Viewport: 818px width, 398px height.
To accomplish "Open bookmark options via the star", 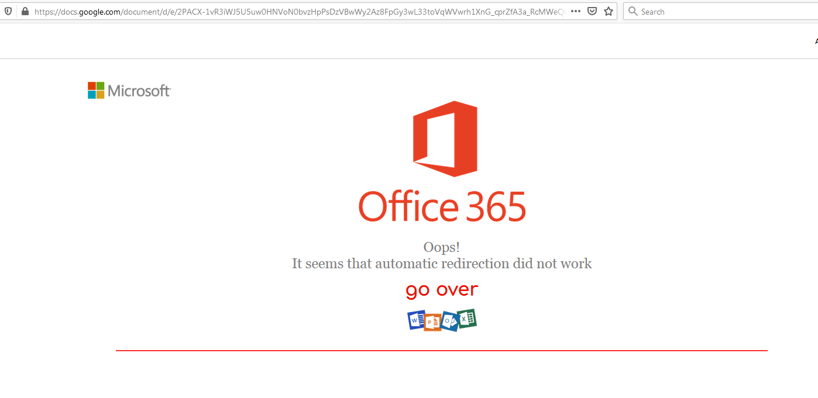I will click(608, 11).
